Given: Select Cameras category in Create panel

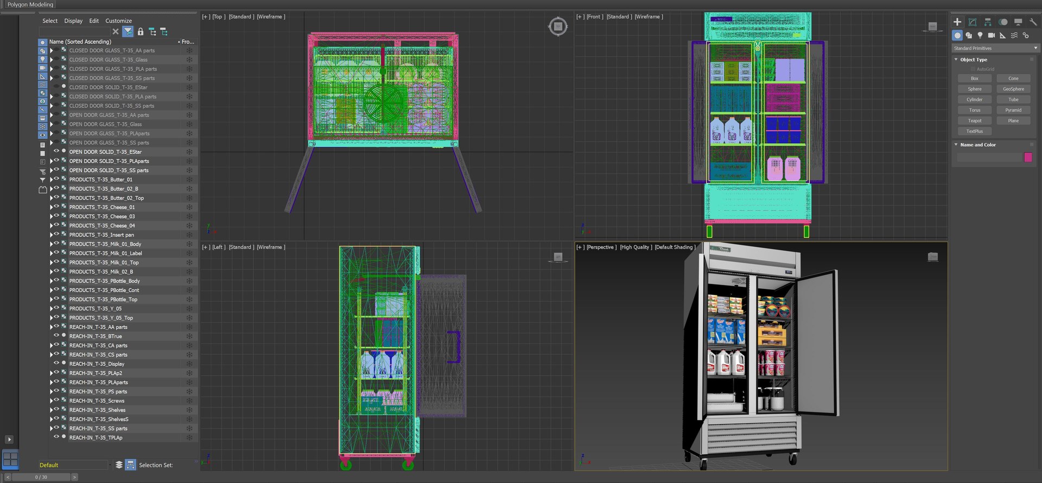Looking at the screenshot, I should tap(992, 35).
